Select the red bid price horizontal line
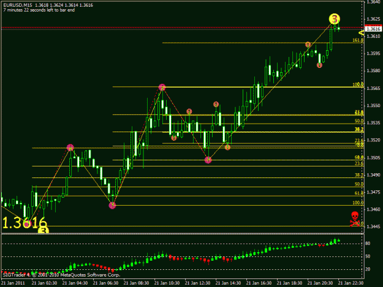The image size is (383, 287). click(183, 28)
